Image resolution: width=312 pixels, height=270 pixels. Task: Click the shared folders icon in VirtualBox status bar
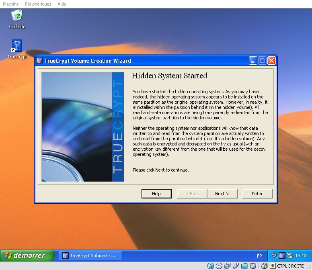click(x=244, y=266)
